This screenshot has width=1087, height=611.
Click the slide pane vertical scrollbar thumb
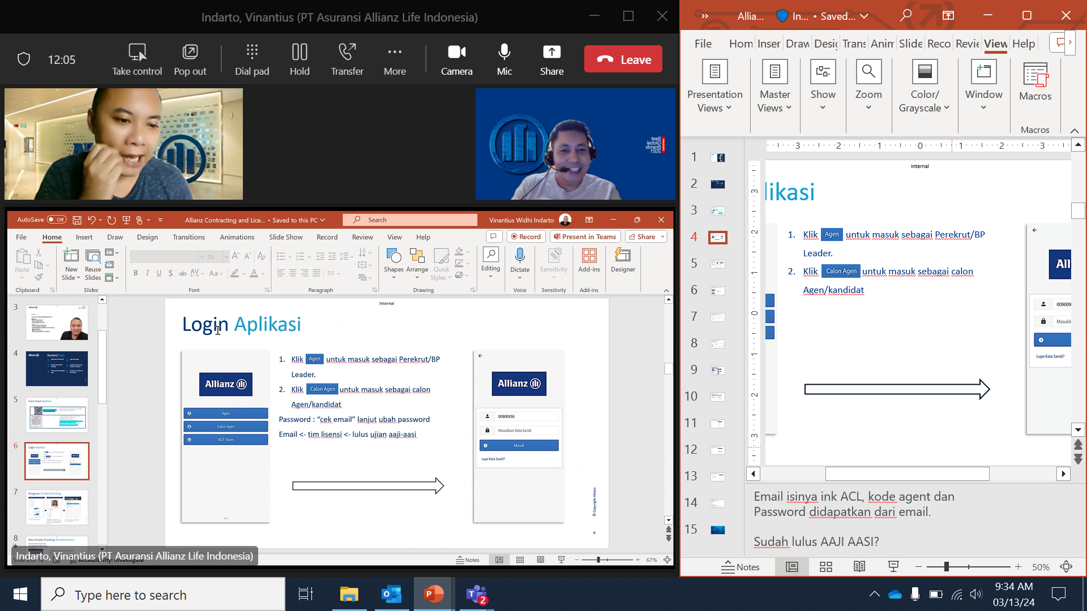coord(1078,210)
